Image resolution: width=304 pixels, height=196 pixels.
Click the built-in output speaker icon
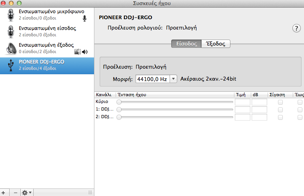click(11, 48)
